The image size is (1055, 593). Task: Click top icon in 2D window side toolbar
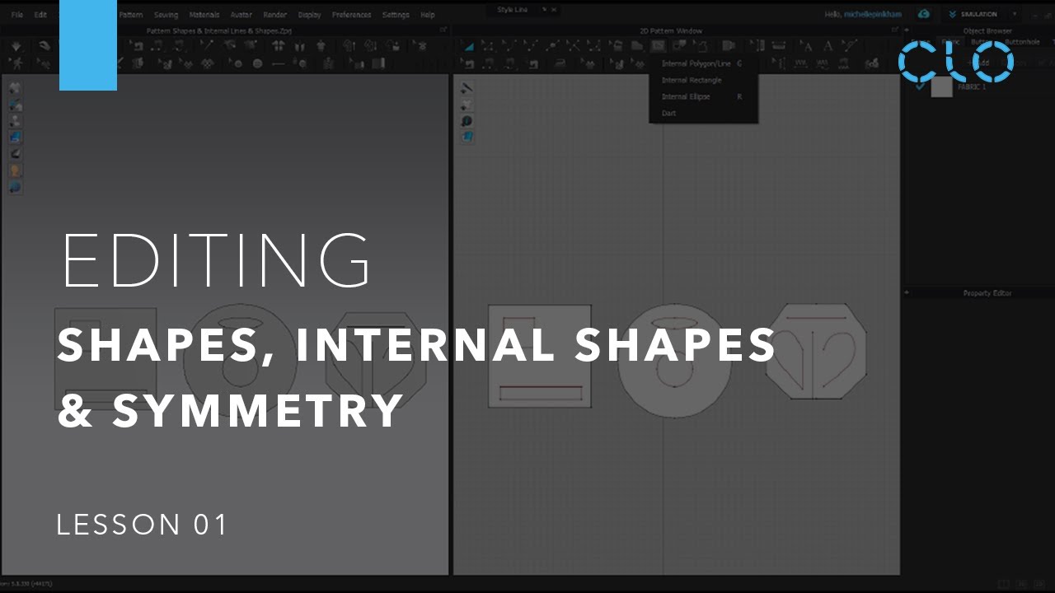coord(467,88)
